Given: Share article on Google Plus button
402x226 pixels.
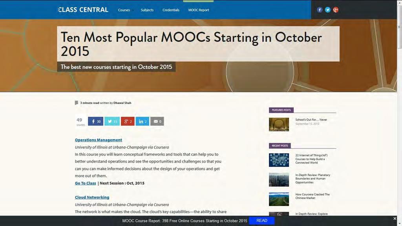Looking at the screenshot, I should pyautogui.click(x=128, y=121).
